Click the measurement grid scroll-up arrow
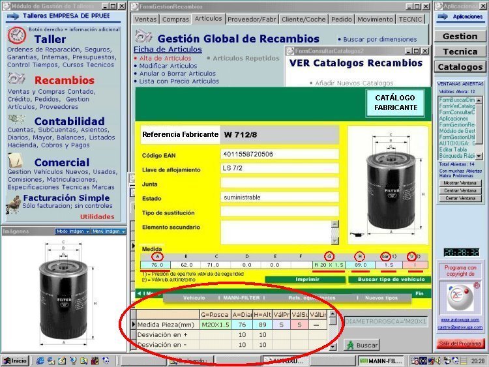The image size is (489, 367). pos(333,314)
